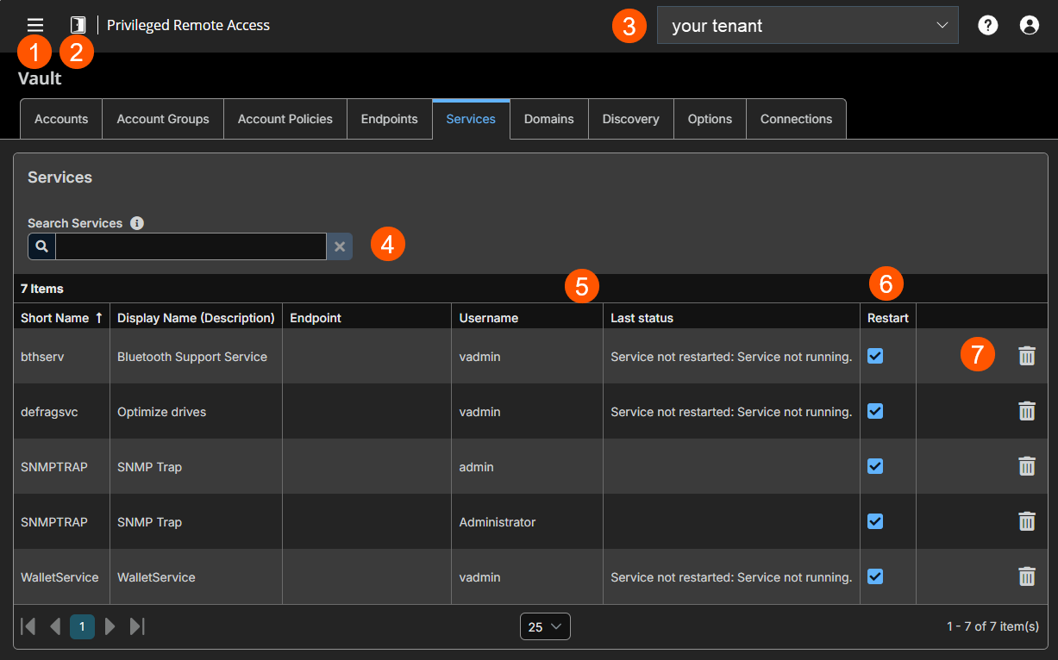Go to next page with arrow icon
Viewport: 1058px width, 660px height.
coord(110,626)
